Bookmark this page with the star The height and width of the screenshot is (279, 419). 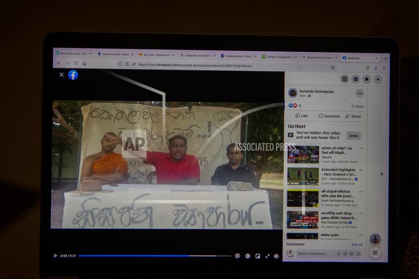333,67
